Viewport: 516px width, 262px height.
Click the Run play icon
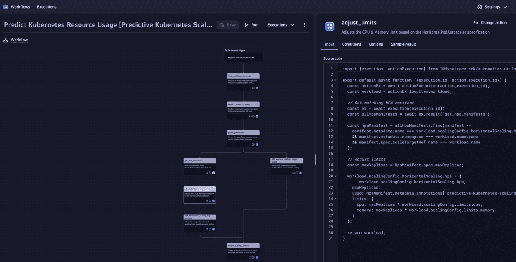(x=246, y=25)
